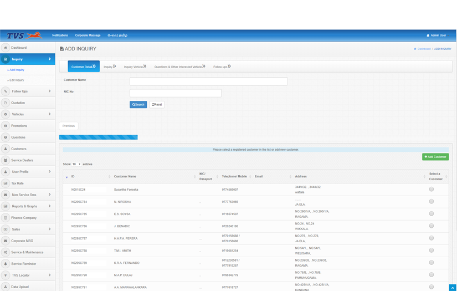Image resolution: width=457 pixels, height=291 pixels.
Task: Click the User Profile sidebar icon
Action: [x=5, y=172]
